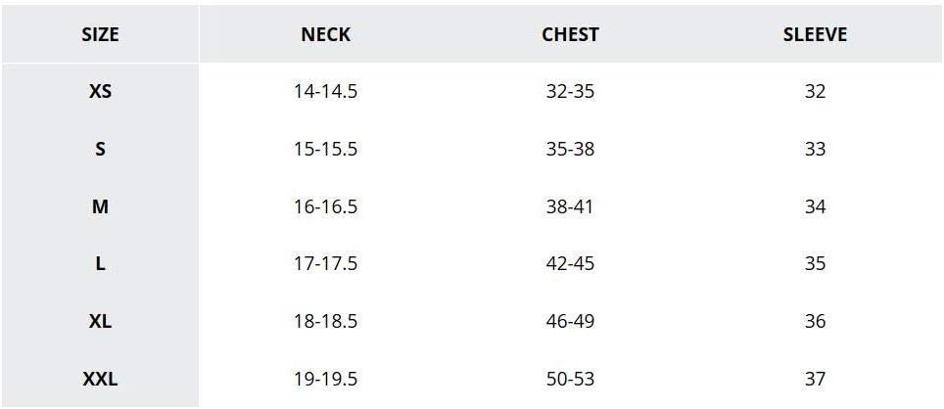Click the SLEEVE column header
The image size is (944, 409).
tap(815, 35)
